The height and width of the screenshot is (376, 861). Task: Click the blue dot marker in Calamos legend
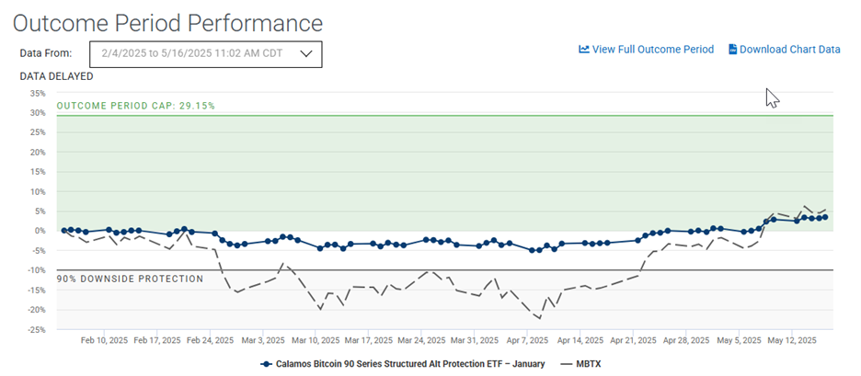[265, 364]
